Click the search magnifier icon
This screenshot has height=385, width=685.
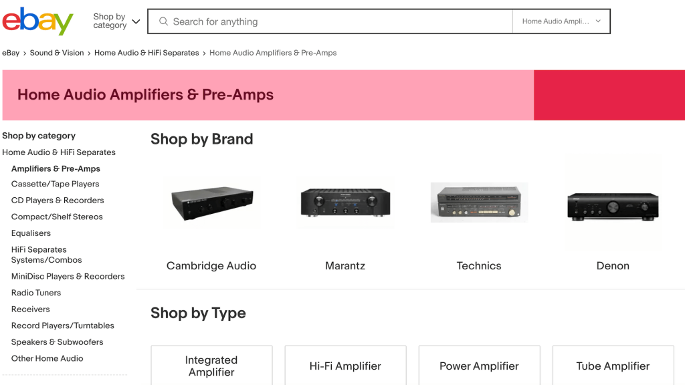click(163, 21)
